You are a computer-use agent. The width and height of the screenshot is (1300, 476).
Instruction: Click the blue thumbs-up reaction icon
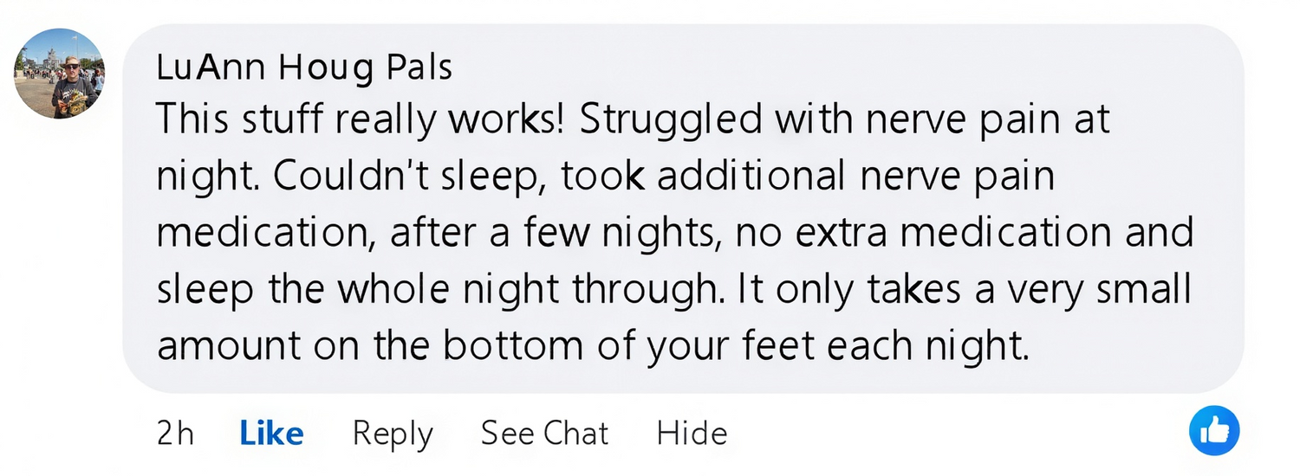[x=1214, y=430]
